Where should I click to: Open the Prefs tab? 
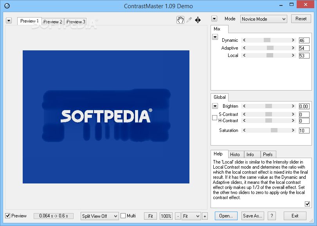(x=268, y=155)
